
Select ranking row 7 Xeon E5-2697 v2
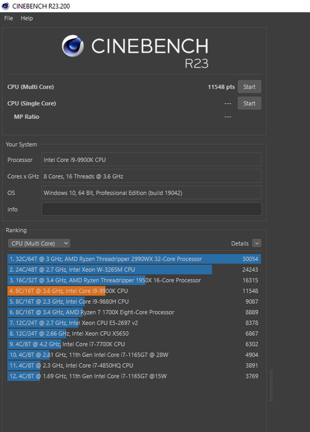(x=134, y=323)
